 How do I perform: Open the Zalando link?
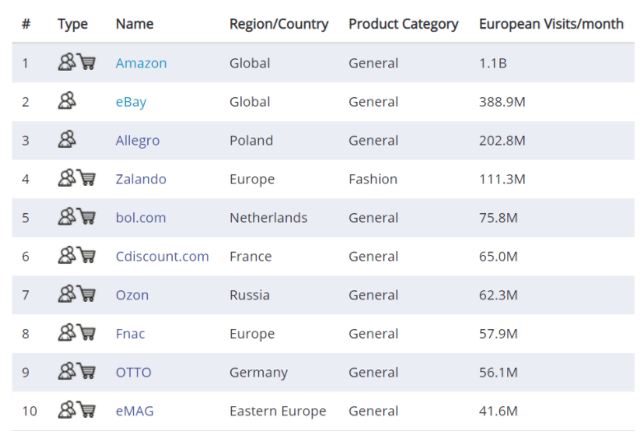[x=141, y=179]
